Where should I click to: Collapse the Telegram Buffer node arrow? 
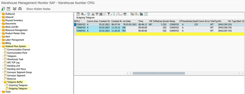[x=3, y=82]
